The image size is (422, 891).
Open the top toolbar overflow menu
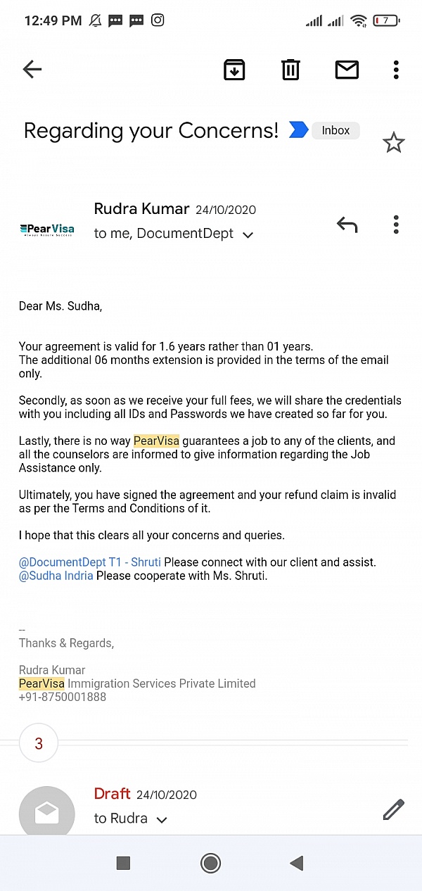coord(396,69)
